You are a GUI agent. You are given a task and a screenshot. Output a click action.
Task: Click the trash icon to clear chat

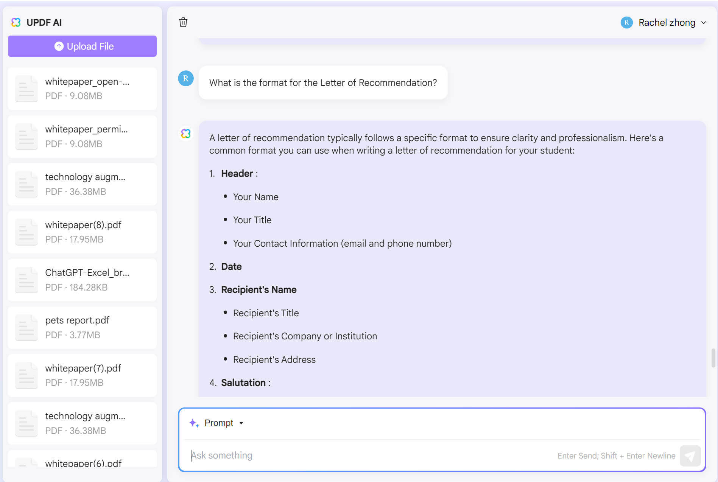[x=183, y=22]
